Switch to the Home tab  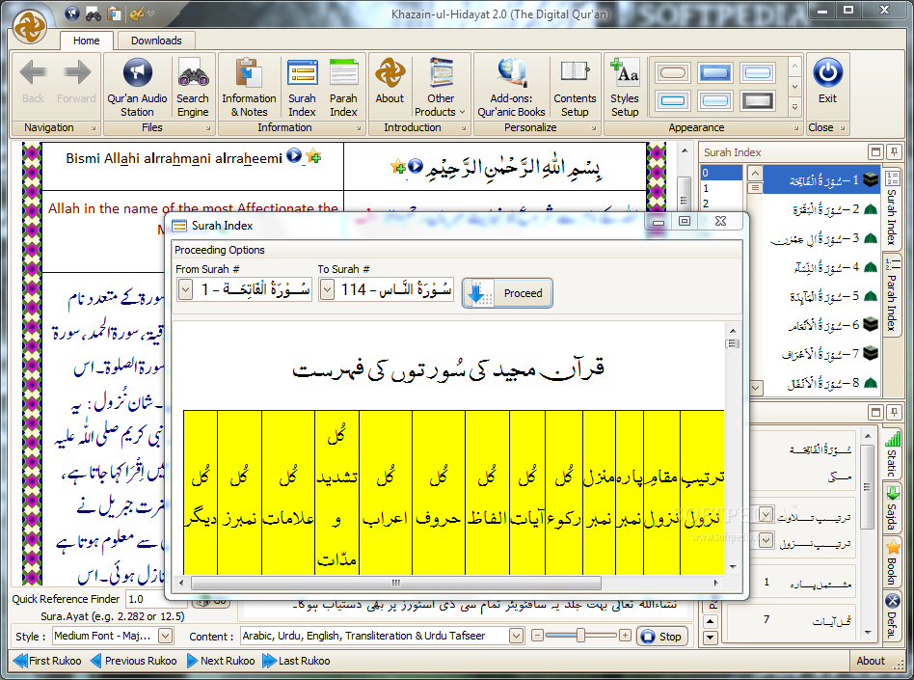pyautogui.click(x=86, y=41)
